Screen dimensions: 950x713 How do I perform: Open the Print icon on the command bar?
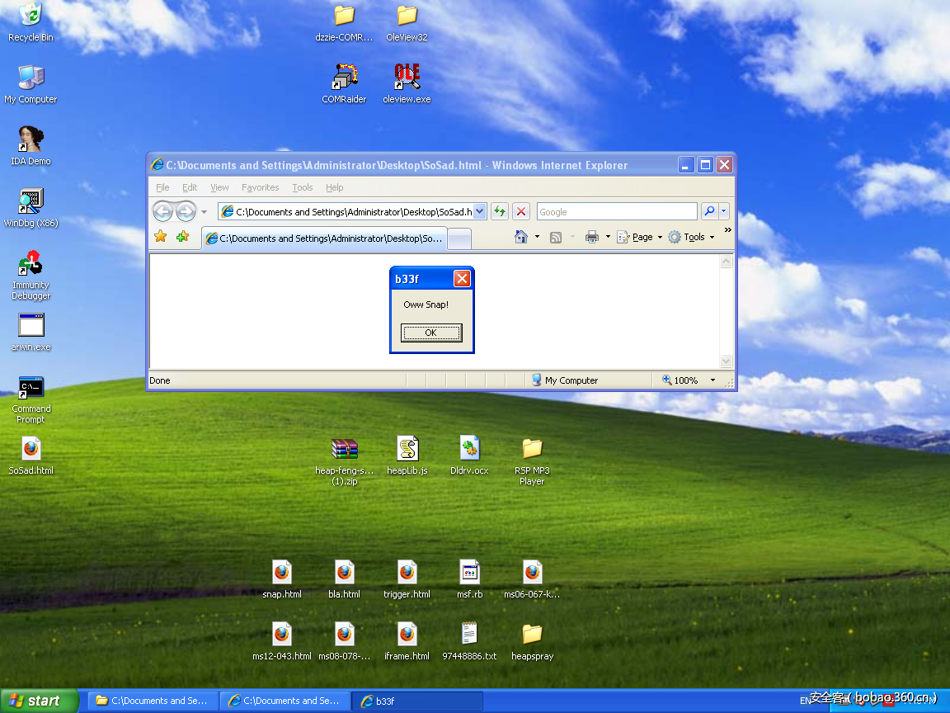592,237
